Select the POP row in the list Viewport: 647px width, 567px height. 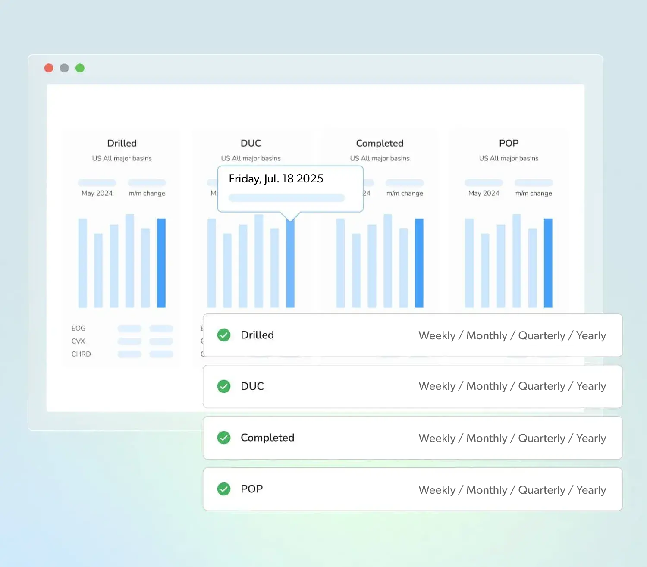click(x=412, y=489)
